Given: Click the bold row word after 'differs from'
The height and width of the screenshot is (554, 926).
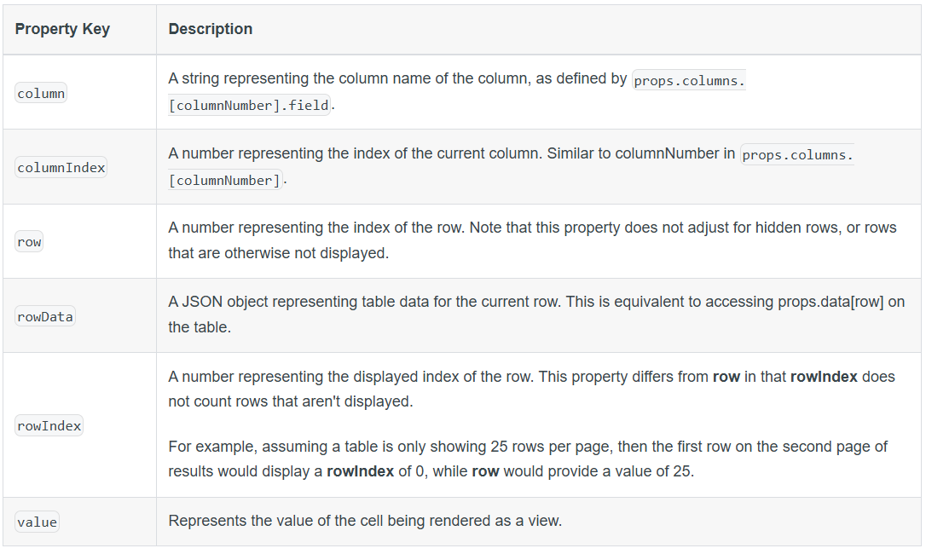Looking at the screenshot, I should (x=726, y=377).
